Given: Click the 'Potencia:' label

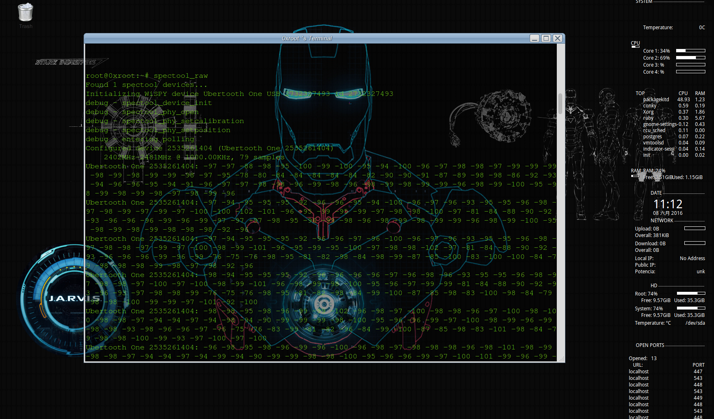Looking at the screenshot, I should coord(645,272).
